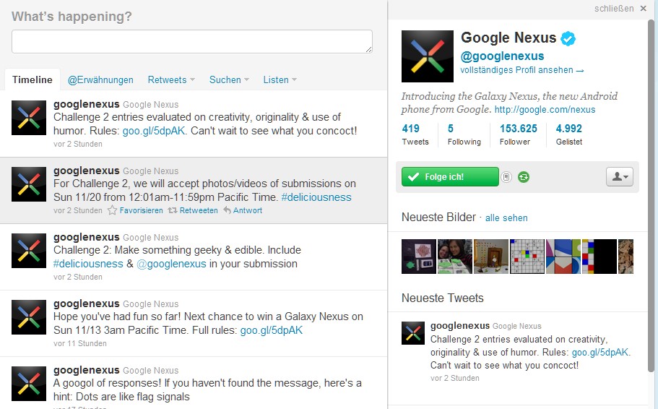Click googlenexus username in Neueste Tweets
This screenshot has width=658, height=409.
click(x=460, y=325)
